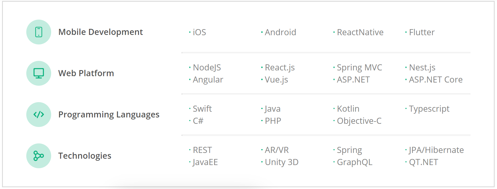Select the Web Platform heading
This screenshot has width=497, height=189.
86,73
